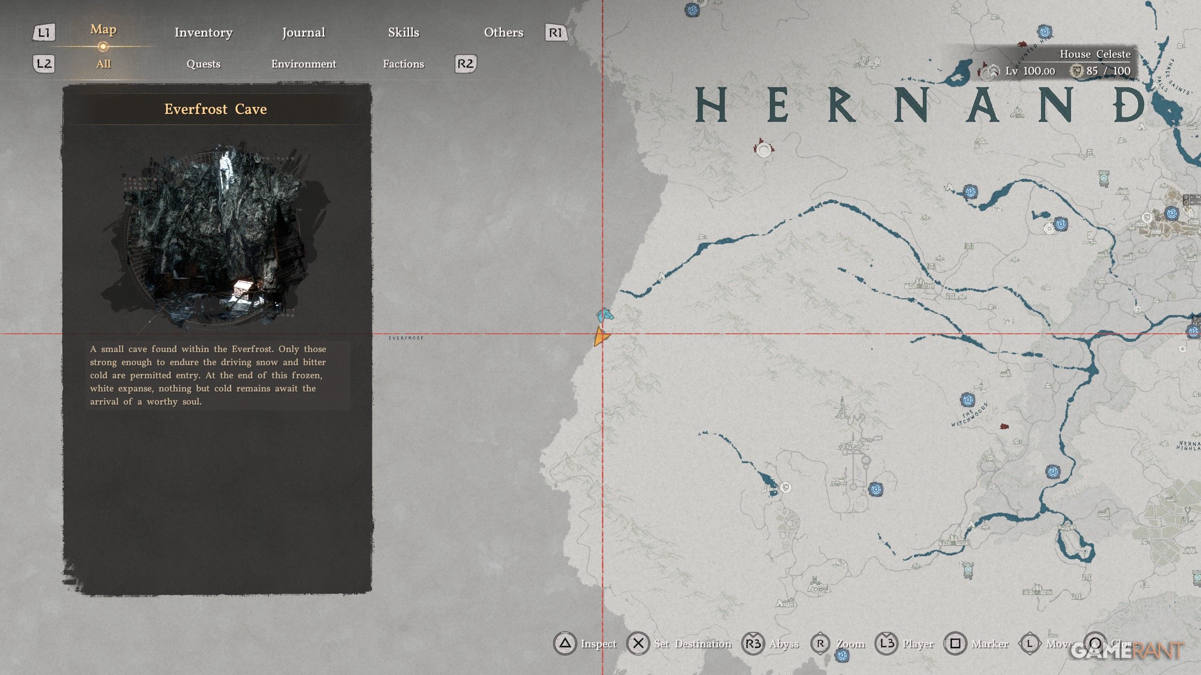Click the L2 filter trigger icon
The image size is (1201, 675).
[x=44, y=63]
